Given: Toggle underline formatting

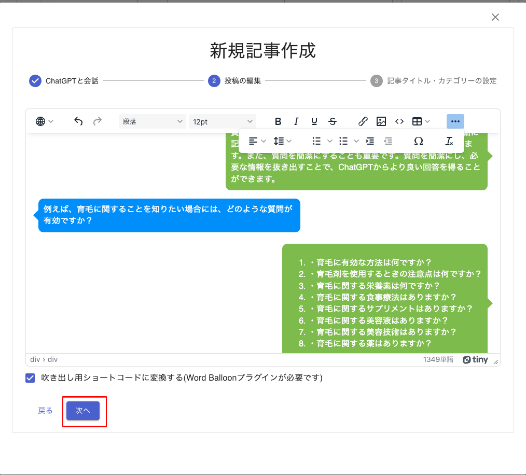Looking at the screenshot, I should [x=314, y=121].
